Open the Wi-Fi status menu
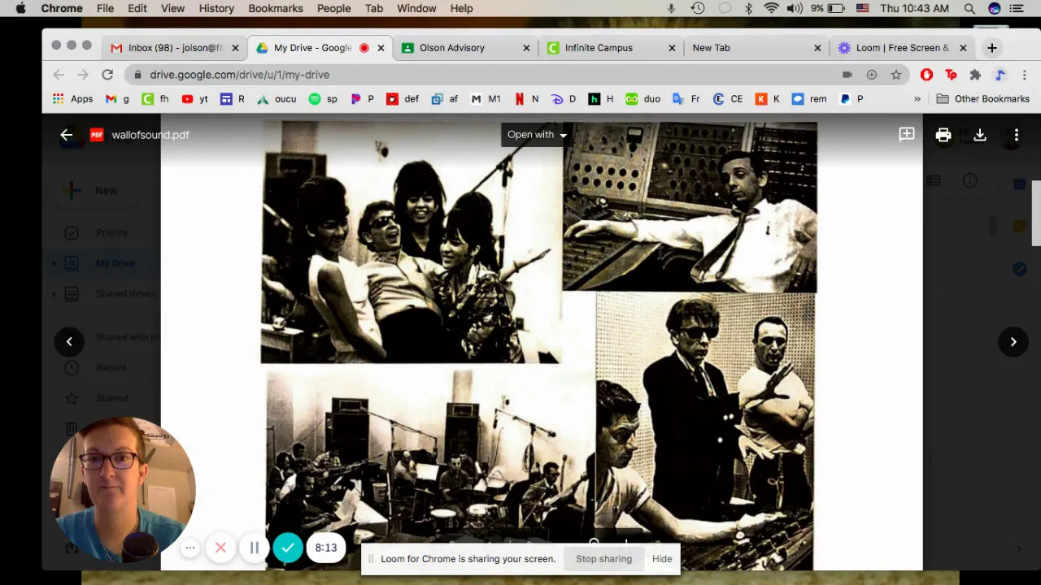 click(x=771, y=8)
